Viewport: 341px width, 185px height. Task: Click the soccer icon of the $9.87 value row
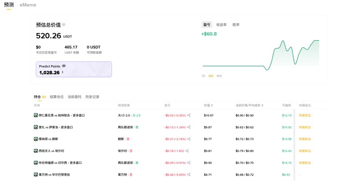(36, 127)
